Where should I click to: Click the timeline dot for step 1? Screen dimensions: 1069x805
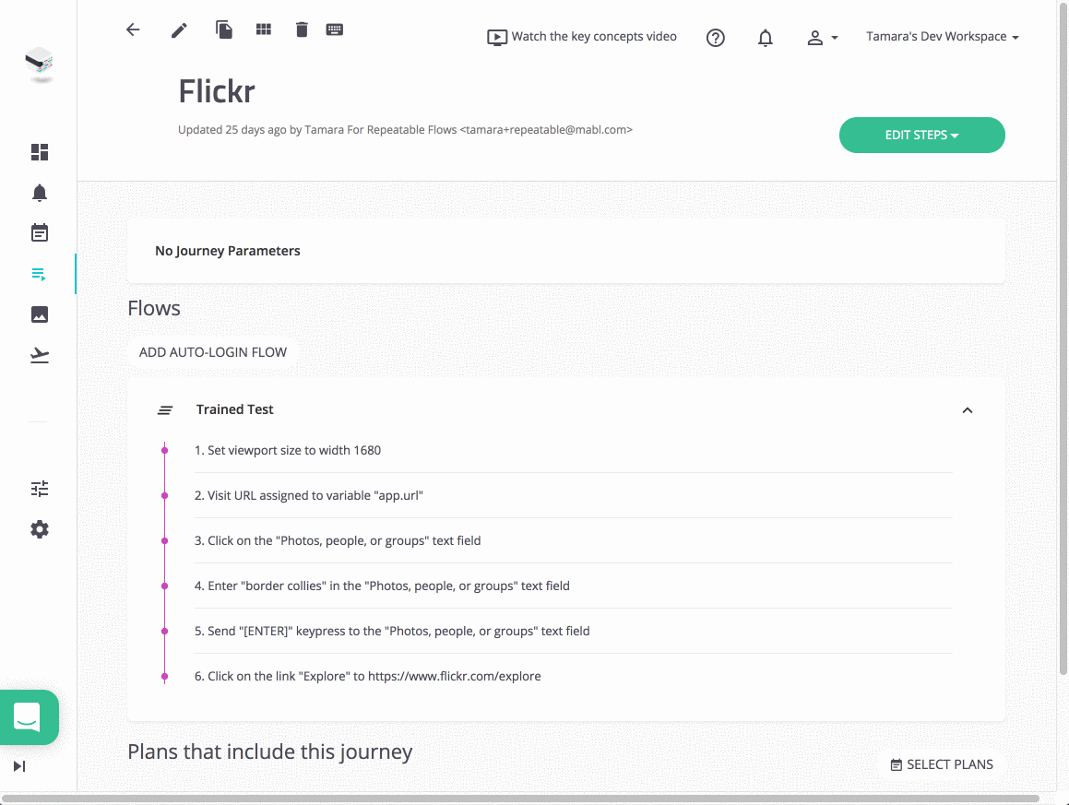pyautogui.click(x=164, y=451)
